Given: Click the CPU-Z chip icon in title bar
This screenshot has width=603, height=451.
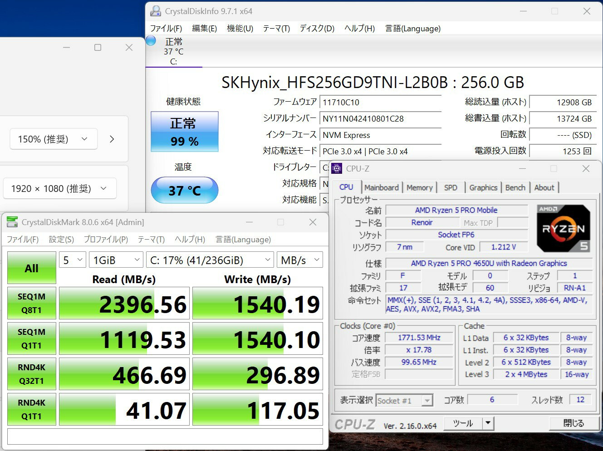Looking at the screenshot, I should [337, 168].
